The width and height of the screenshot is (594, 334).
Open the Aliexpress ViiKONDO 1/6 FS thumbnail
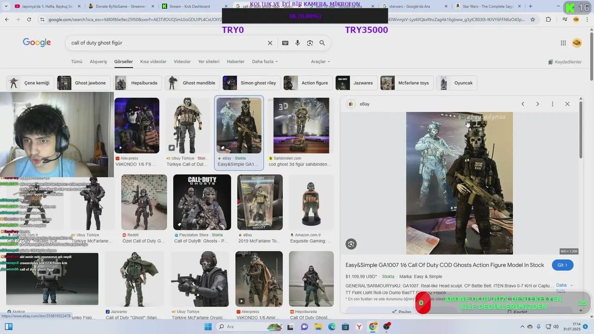[x=137, y=125]
